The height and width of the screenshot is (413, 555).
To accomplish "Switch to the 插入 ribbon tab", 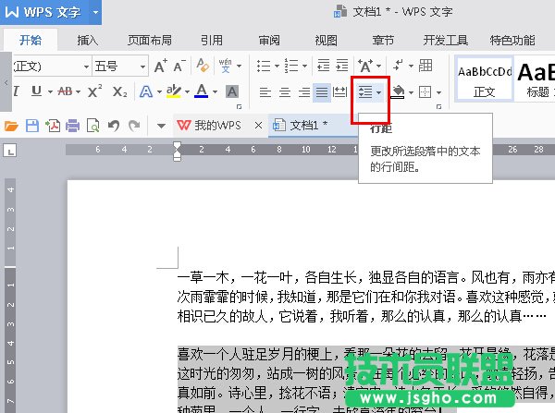I will coord(88,41).
